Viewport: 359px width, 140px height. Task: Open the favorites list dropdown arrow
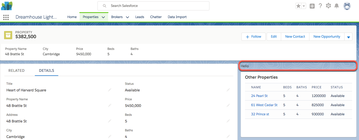pos(304,6)
